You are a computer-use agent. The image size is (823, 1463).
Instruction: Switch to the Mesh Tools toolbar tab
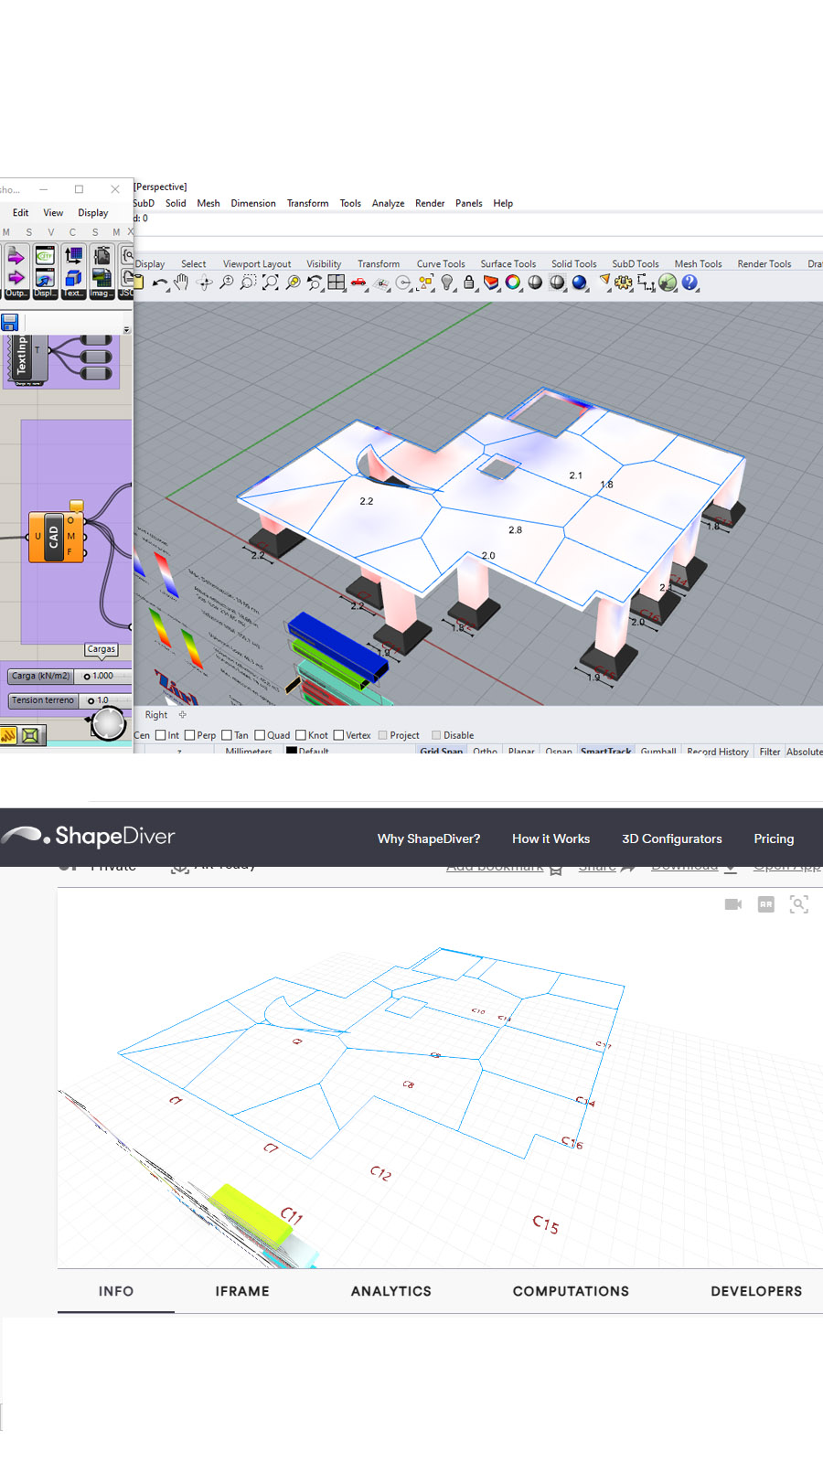699,263
